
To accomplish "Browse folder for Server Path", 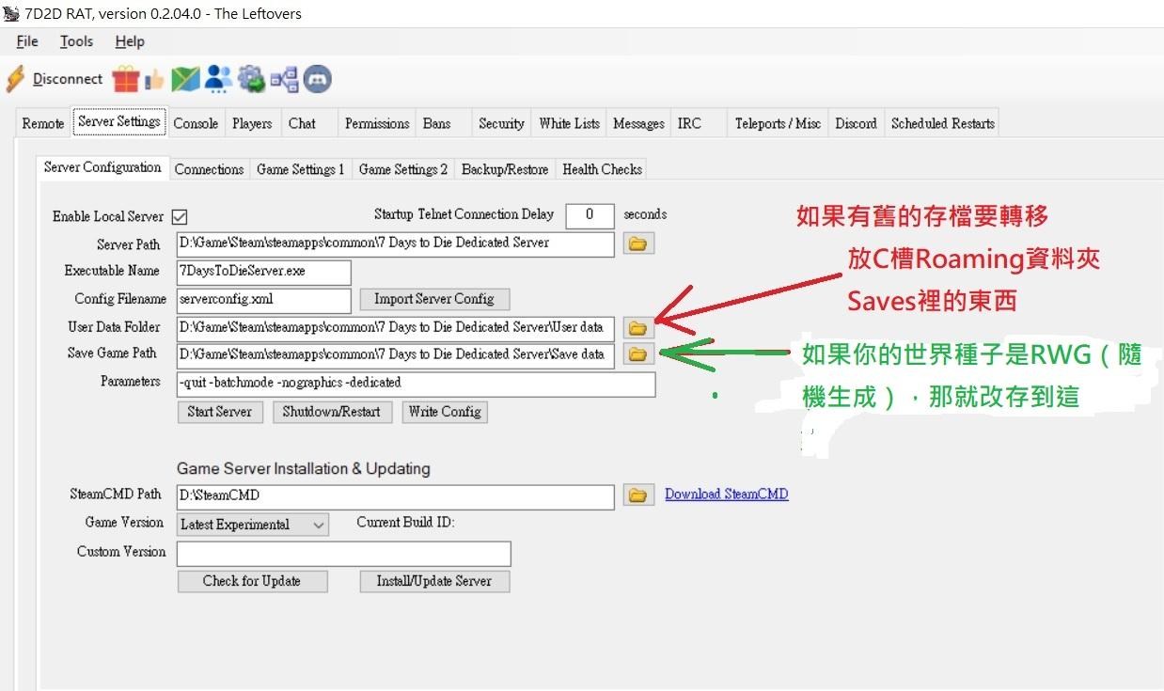I will 637,244.
